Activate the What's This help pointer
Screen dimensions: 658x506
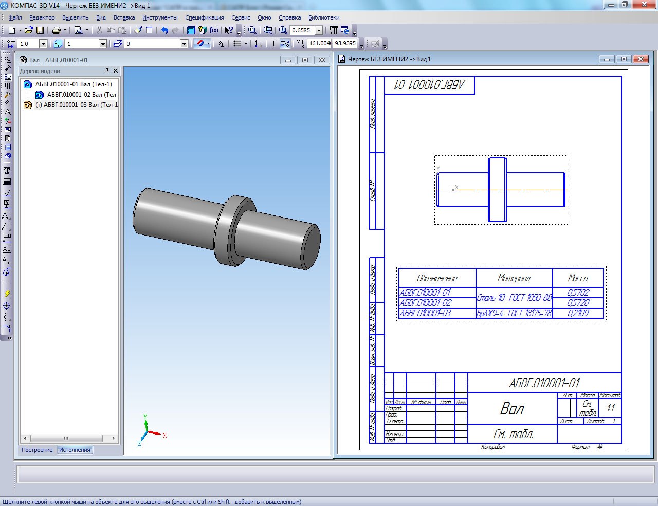(229, 30)
